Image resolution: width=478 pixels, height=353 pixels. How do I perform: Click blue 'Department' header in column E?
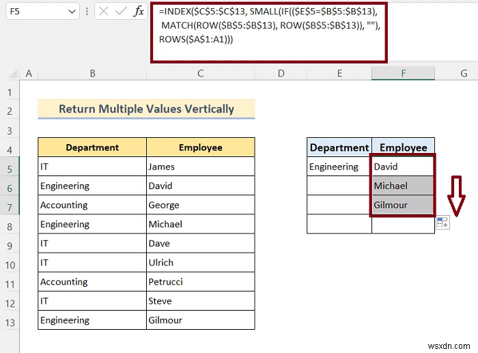tap(339, 147)
